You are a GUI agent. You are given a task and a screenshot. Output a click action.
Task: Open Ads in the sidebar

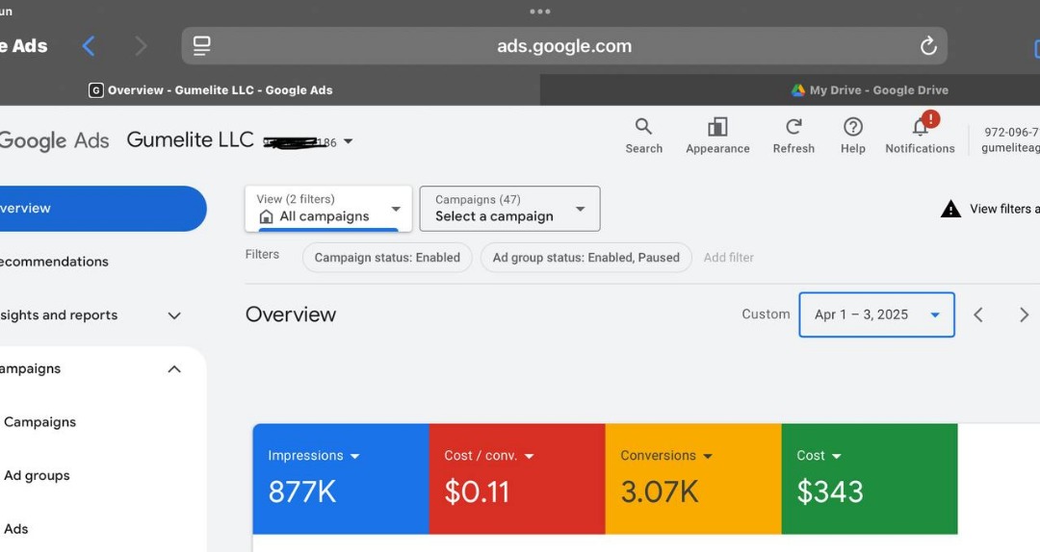point(16,529)
